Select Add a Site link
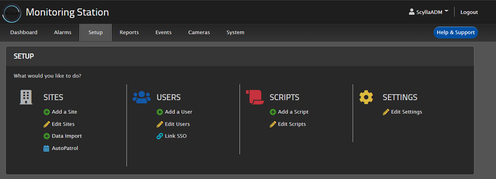Image resolution: width=496 pixels, height=179 pixels. tap(64, 112)
